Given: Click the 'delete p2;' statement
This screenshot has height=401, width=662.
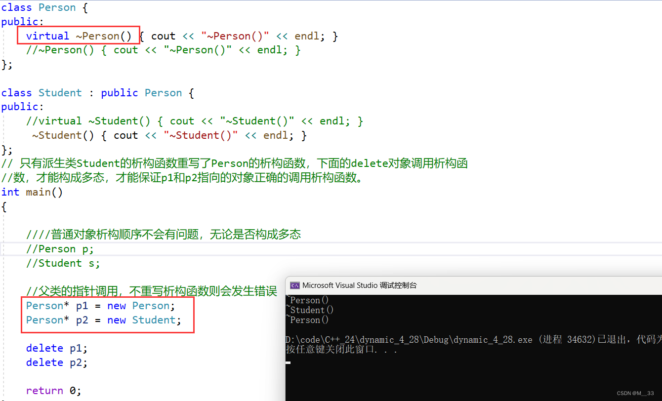Looking at the screenshot, I should 57,362.
